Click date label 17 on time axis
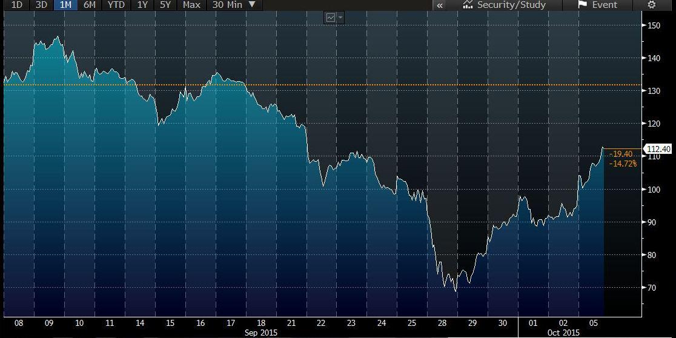 point(231,322)
